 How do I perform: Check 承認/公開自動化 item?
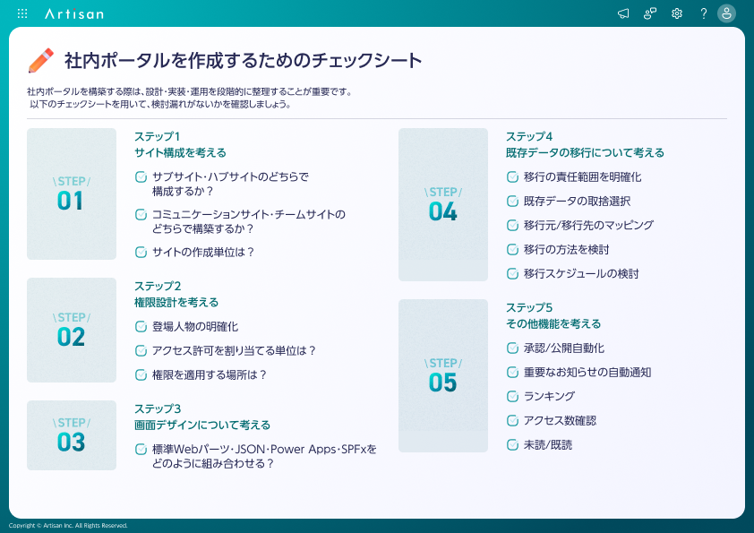click(x=512, y=348)
